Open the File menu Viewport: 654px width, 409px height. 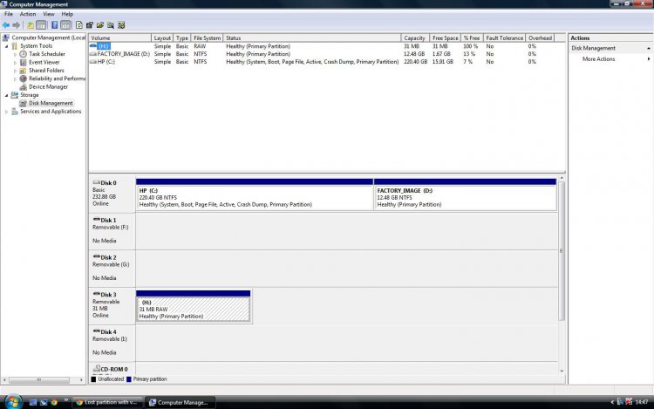pos(9,14)
